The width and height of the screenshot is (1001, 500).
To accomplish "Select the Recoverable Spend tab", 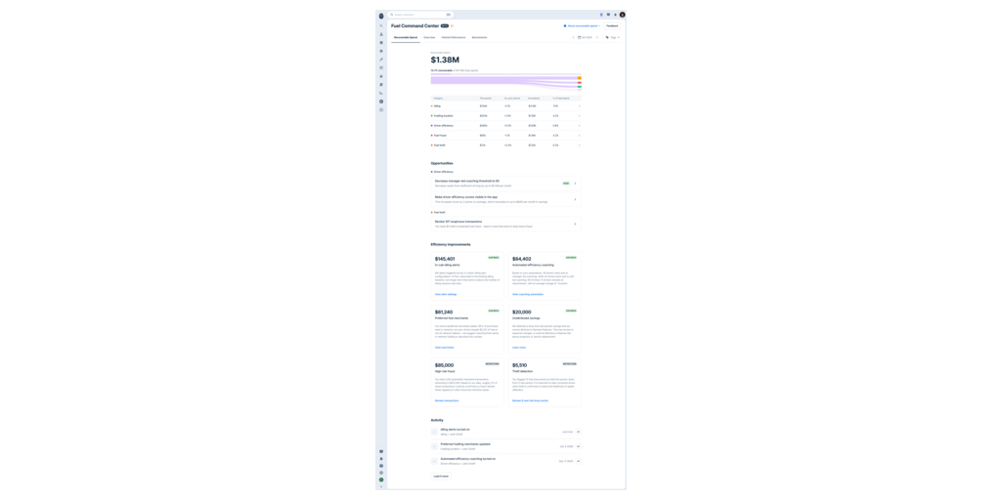I will point(406,38).
